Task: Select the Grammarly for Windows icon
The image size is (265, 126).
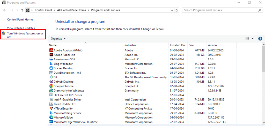Action: 51,91
